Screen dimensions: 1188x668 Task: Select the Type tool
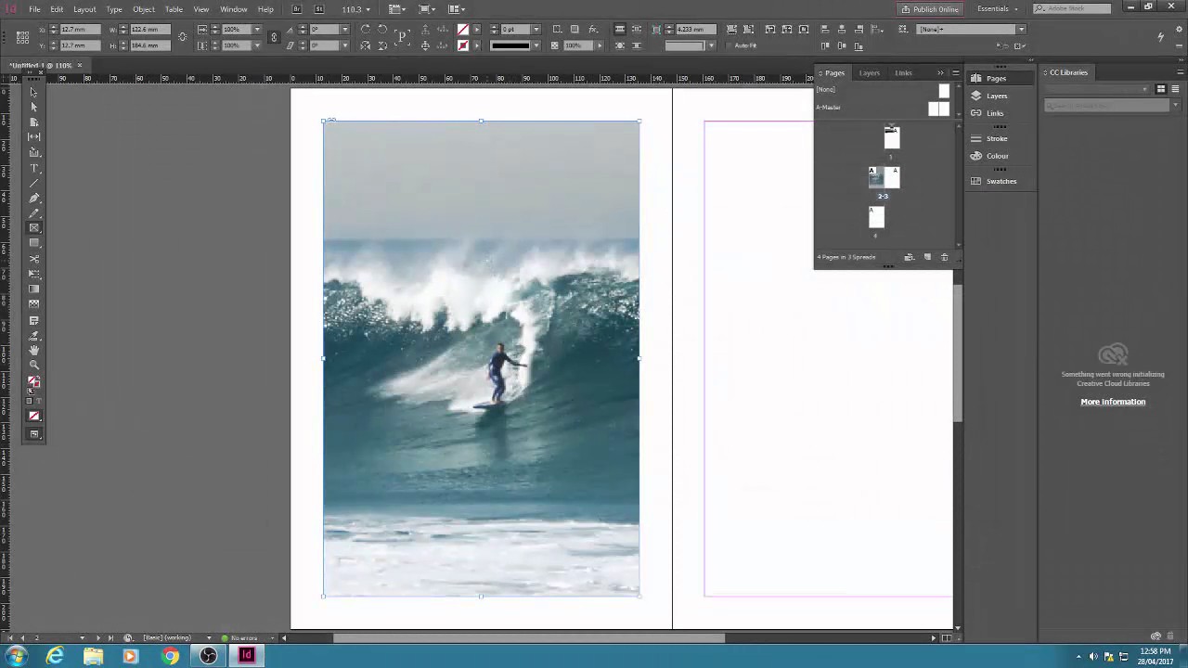click(34, 169)
